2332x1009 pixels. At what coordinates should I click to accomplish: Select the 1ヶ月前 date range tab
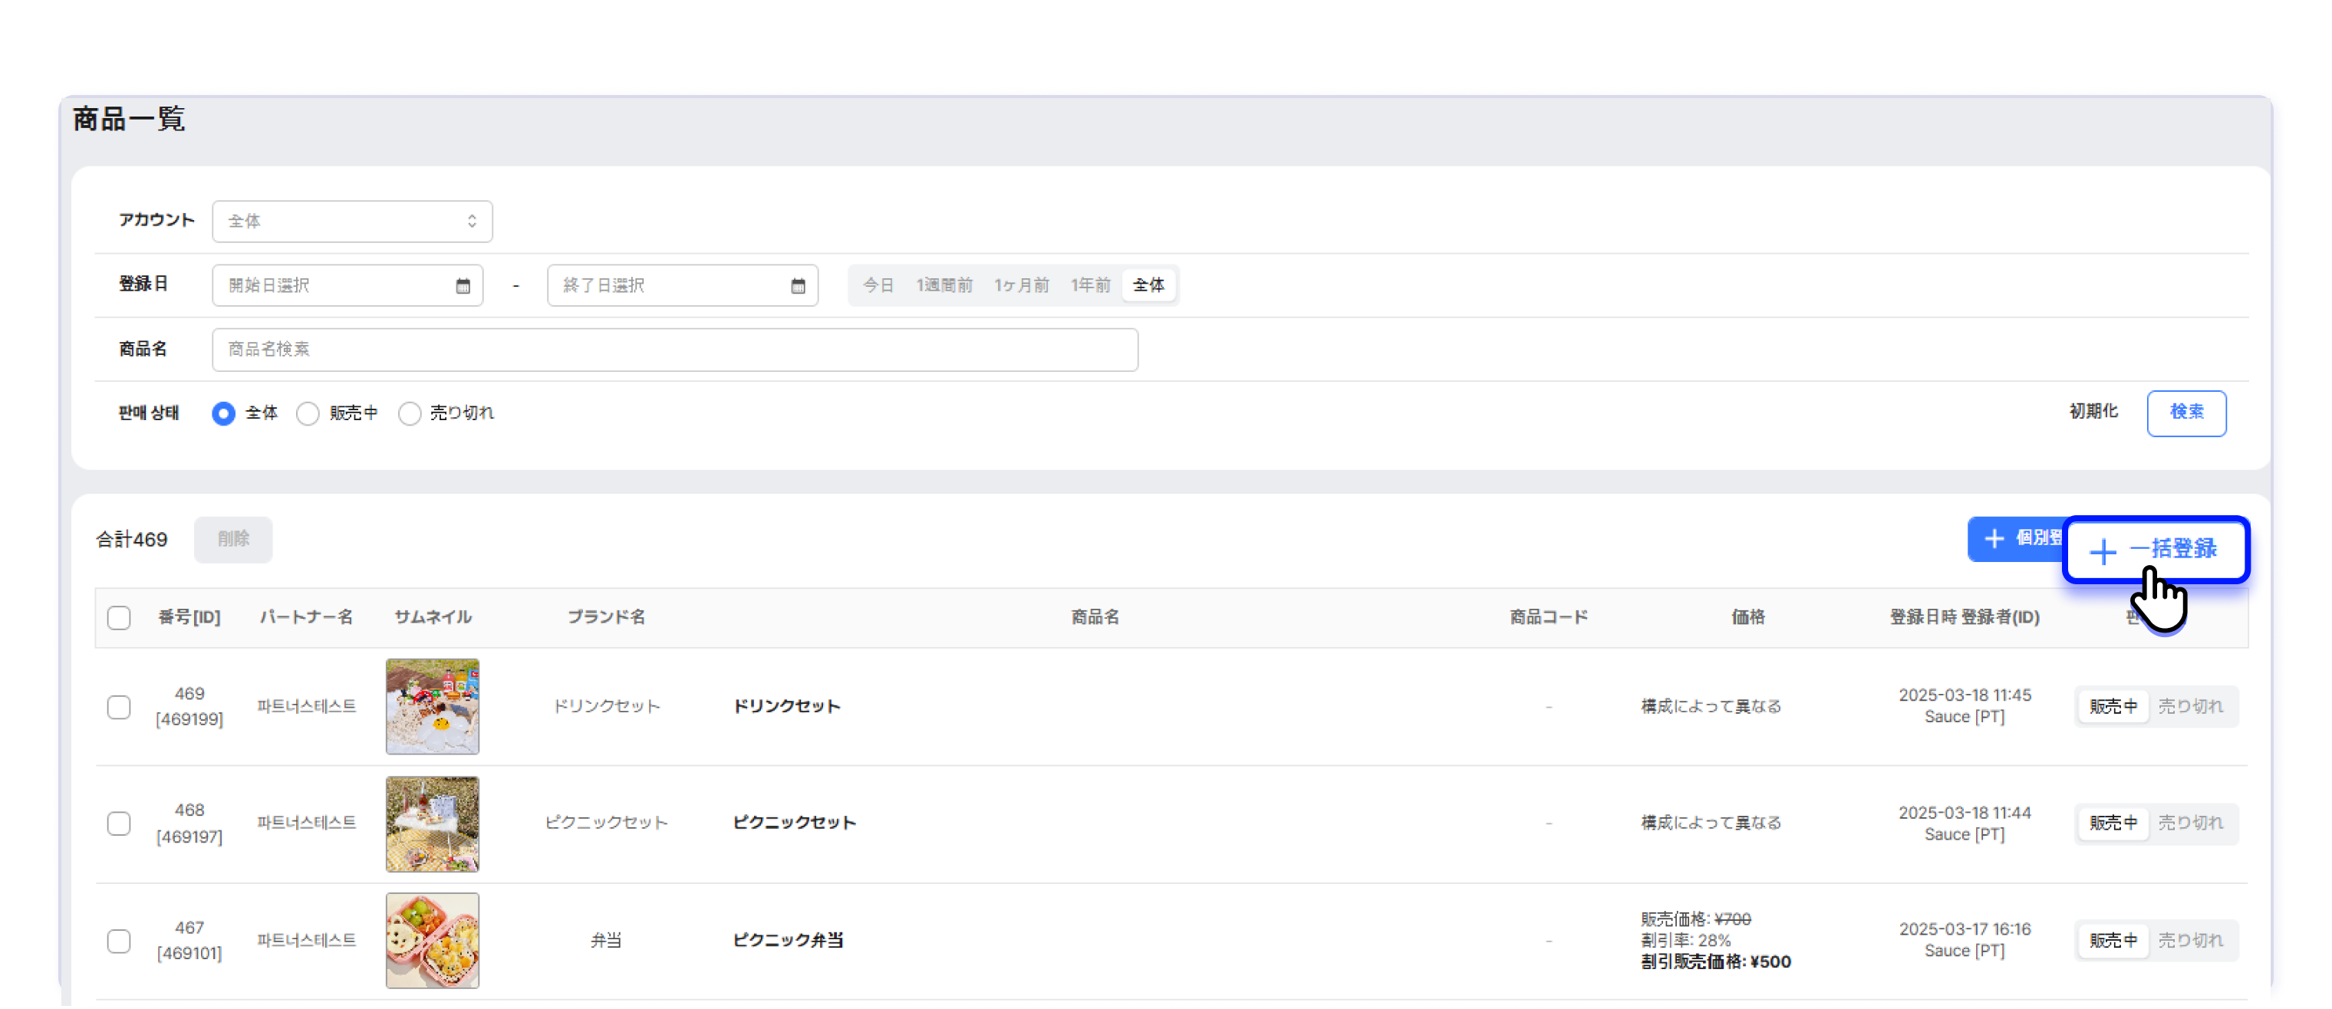[x=1020, y=286]
